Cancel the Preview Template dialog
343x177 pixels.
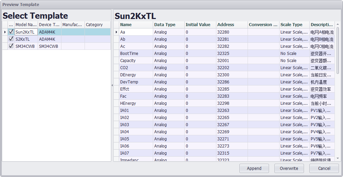324,168
